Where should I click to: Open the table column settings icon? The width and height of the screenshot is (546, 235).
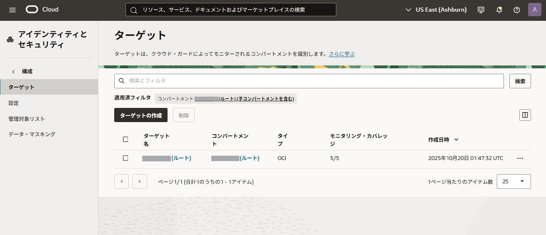pyautogui.click(x=525, y=115)
